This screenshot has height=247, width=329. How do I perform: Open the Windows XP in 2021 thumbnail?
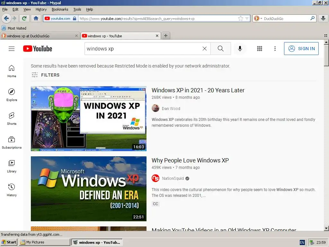coord(89,119)
